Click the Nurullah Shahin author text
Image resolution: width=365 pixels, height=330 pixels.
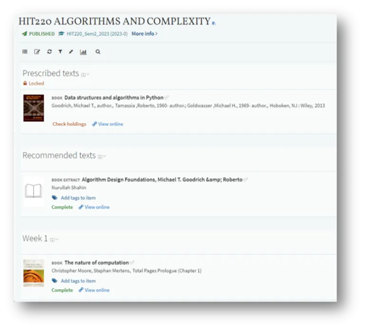click(68, 188)
